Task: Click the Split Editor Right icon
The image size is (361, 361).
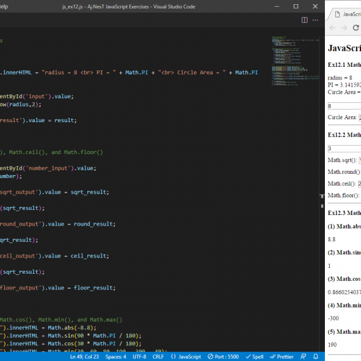Action: 304,20
